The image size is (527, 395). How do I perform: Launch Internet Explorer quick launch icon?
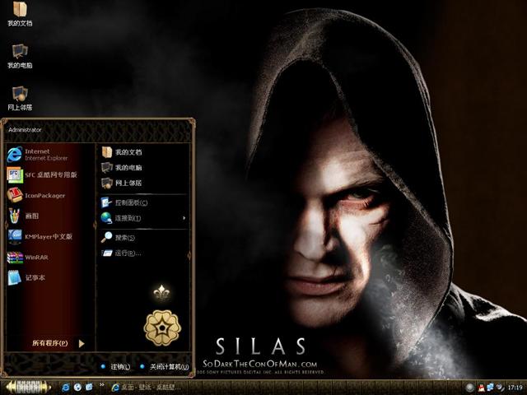(66, 388)
